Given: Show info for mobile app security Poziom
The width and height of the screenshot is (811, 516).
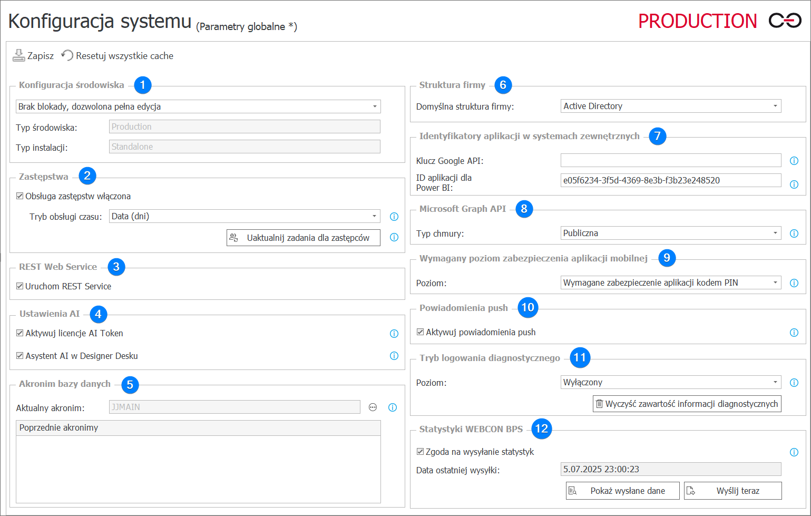Looking at the screenshot, I should [794, 283].
